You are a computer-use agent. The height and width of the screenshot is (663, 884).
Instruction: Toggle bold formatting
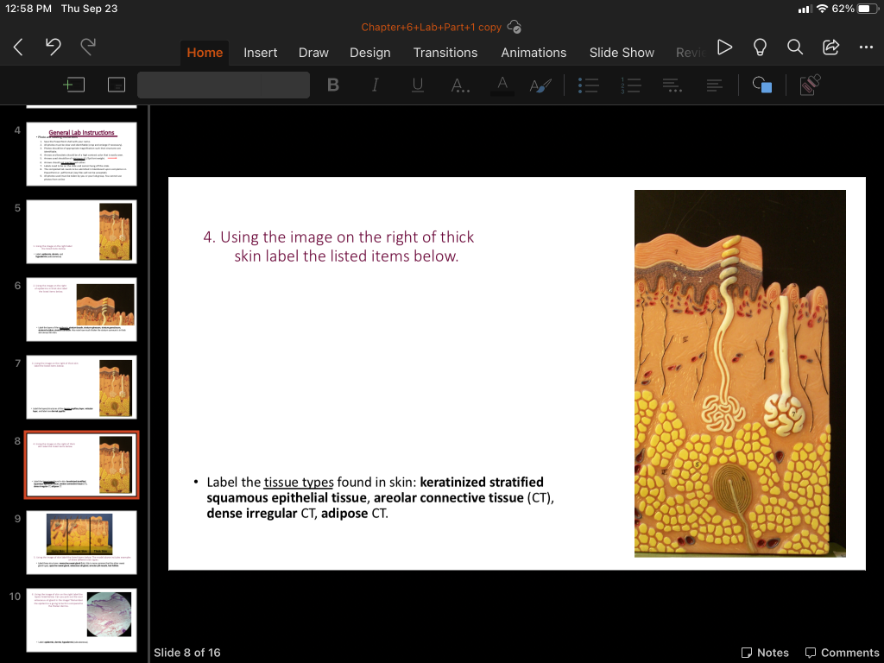point(333,85)
